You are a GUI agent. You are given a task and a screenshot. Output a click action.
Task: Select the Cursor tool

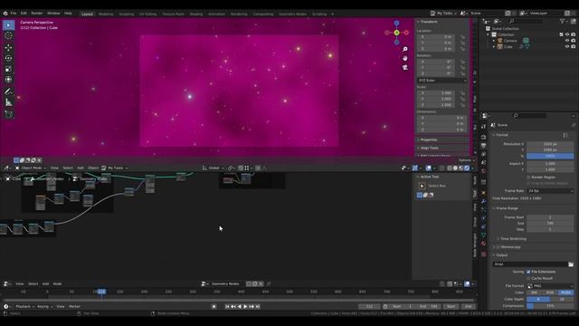[8, 36]
